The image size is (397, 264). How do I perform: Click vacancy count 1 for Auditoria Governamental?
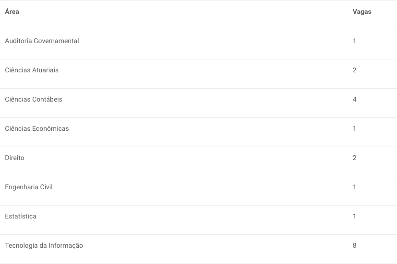354,41
